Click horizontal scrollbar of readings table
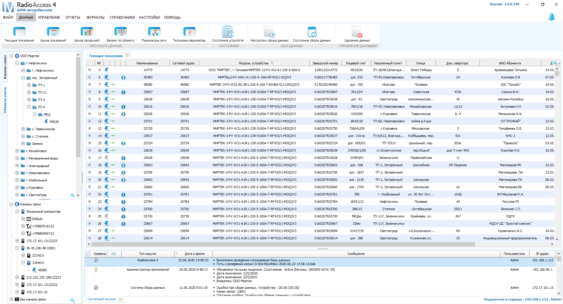This screenshot has width=563, height=304. point(283,244)
